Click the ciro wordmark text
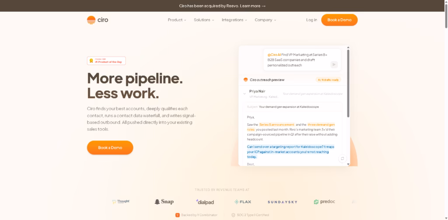Screen dimensions: 448x220 tap(103, 20)
